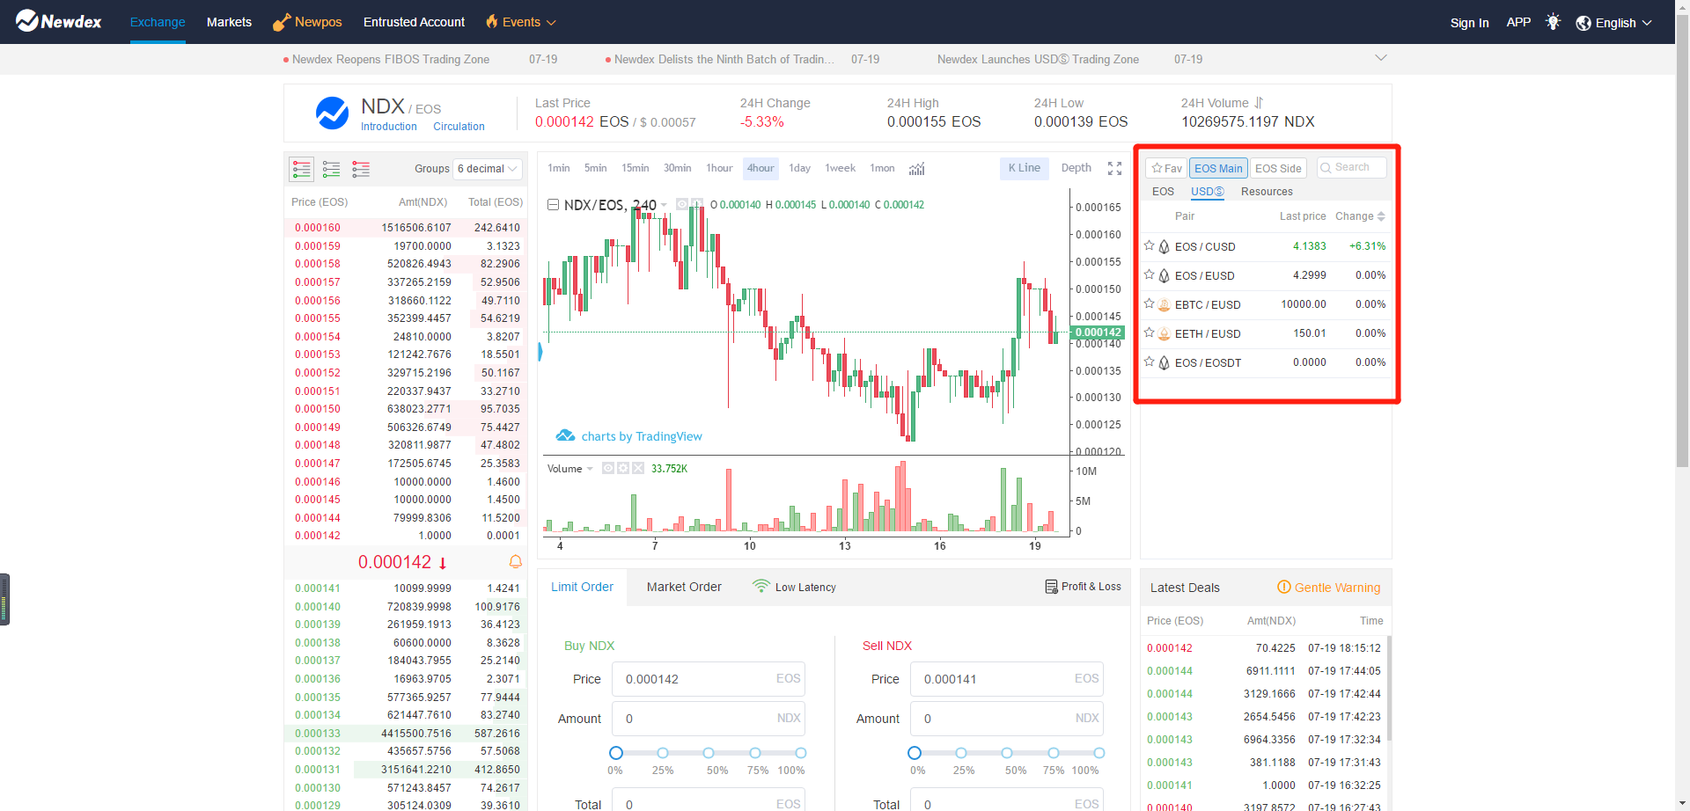Open the NDX/EOS 240 legend dropdown arrow
Image resolution: width=1690 pixels, height=811 pixels.
click(664, 205)
